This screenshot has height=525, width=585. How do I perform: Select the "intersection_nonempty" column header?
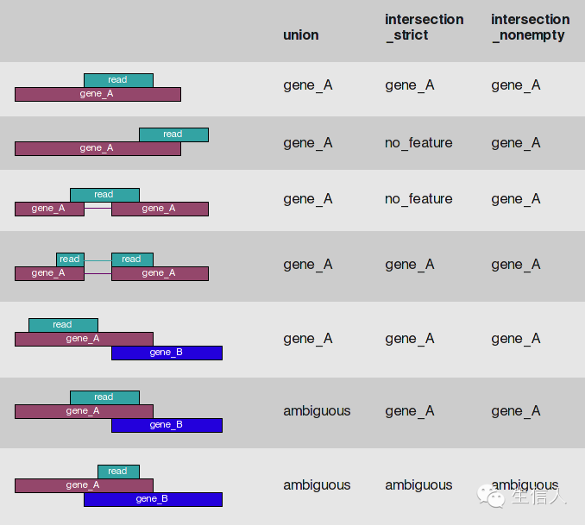[x=530, y=27]
